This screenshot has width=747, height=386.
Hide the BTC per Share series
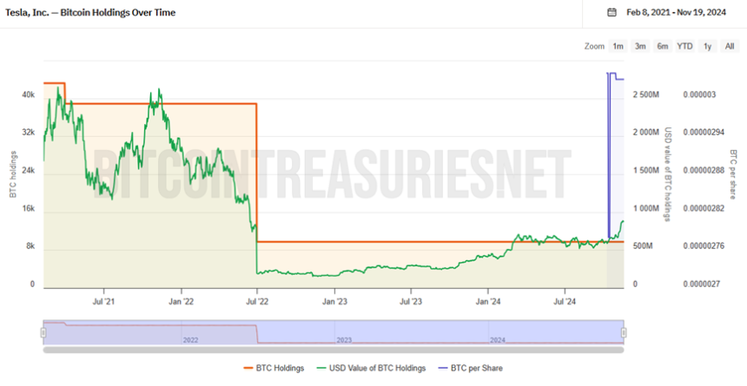point(470,368)
